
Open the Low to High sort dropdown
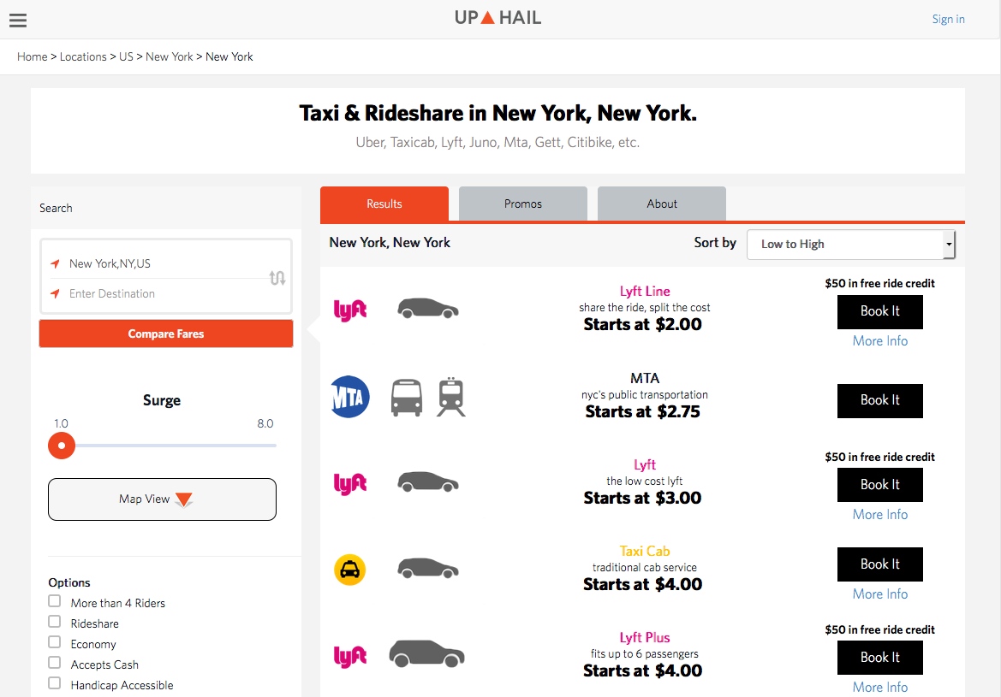[850, 245]
